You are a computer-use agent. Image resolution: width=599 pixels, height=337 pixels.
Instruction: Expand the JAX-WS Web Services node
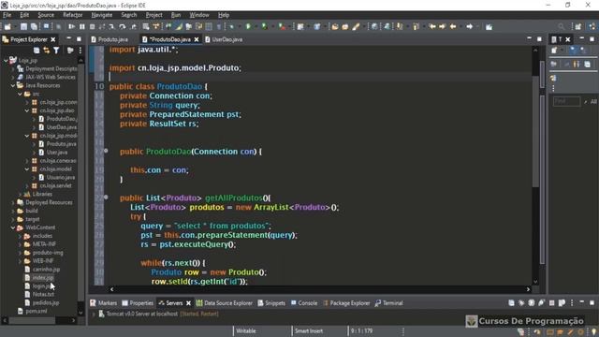13,77
